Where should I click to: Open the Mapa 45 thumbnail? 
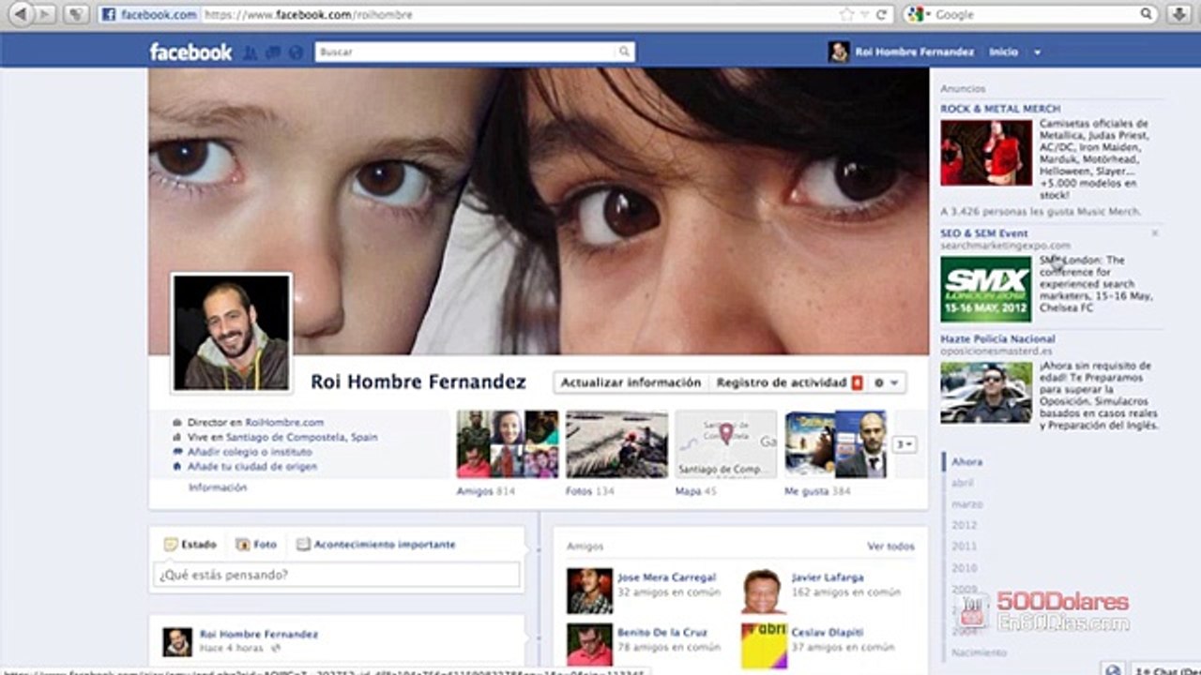(x=726, y=444)
